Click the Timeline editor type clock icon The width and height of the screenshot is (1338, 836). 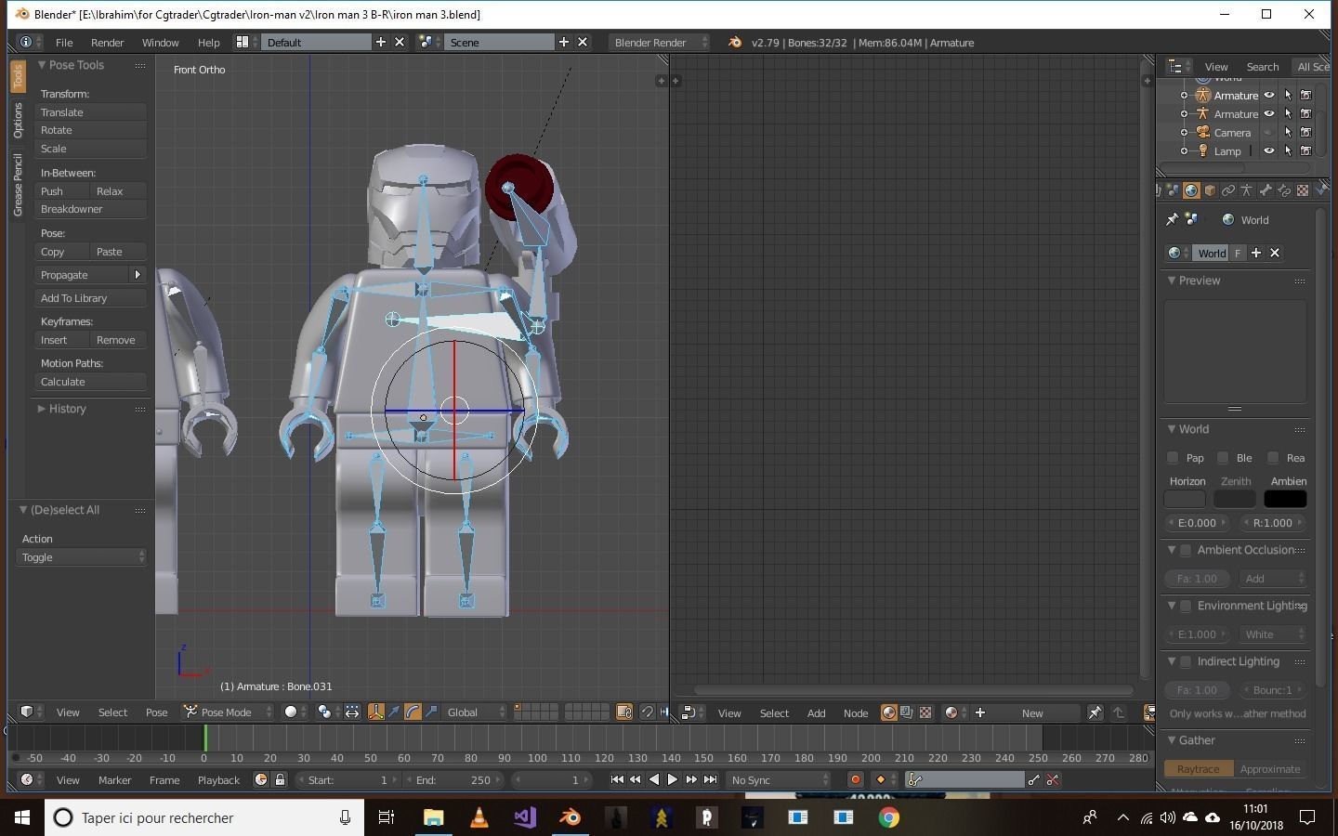(x=31, y=780)
